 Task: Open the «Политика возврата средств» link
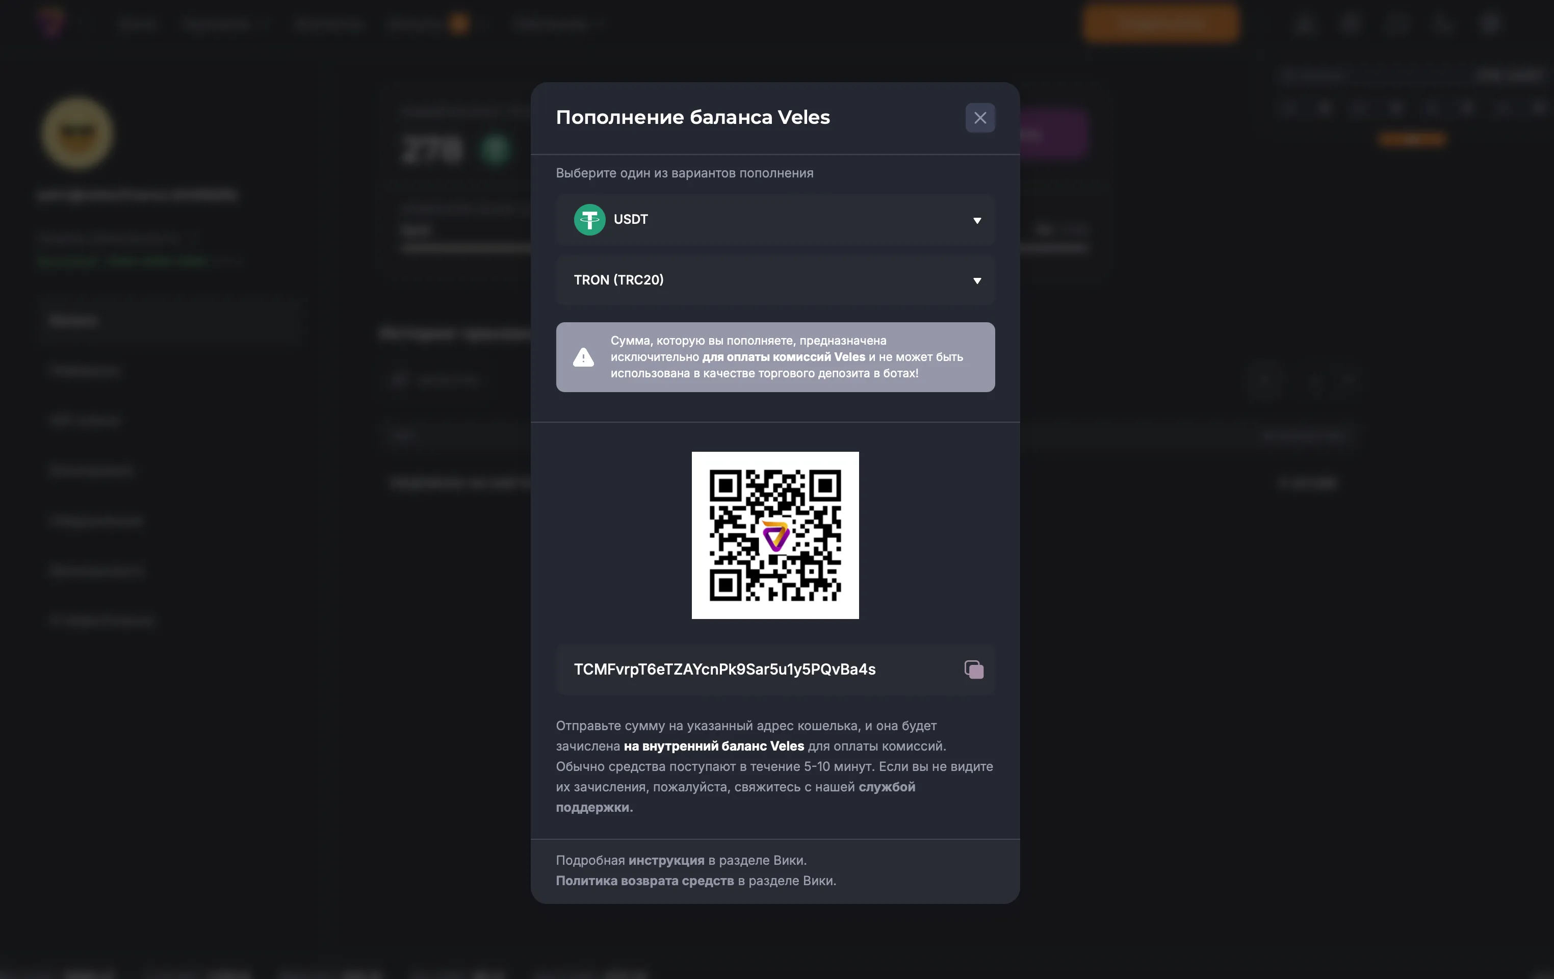tap(645, 881)
